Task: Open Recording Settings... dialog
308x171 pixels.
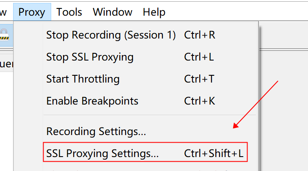Action: 96,132
